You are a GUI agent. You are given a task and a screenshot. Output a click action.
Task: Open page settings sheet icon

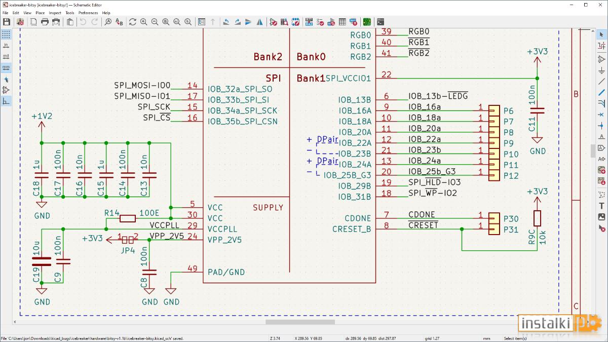pos(33,22)
